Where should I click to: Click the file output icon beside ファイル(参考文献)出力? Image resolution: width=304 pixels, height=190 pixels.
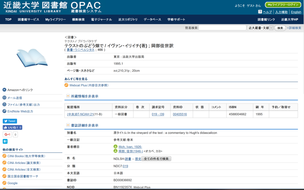(x=4, y=104)
